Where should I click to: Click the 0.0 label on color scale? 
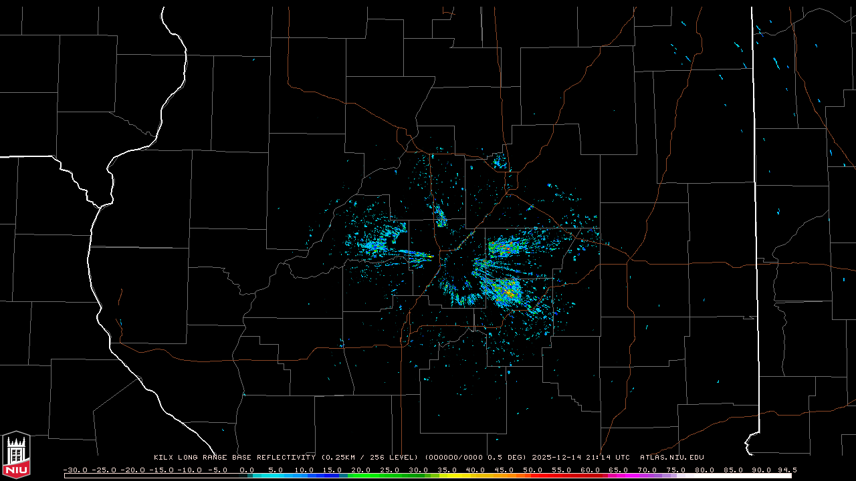coord(247,470)
